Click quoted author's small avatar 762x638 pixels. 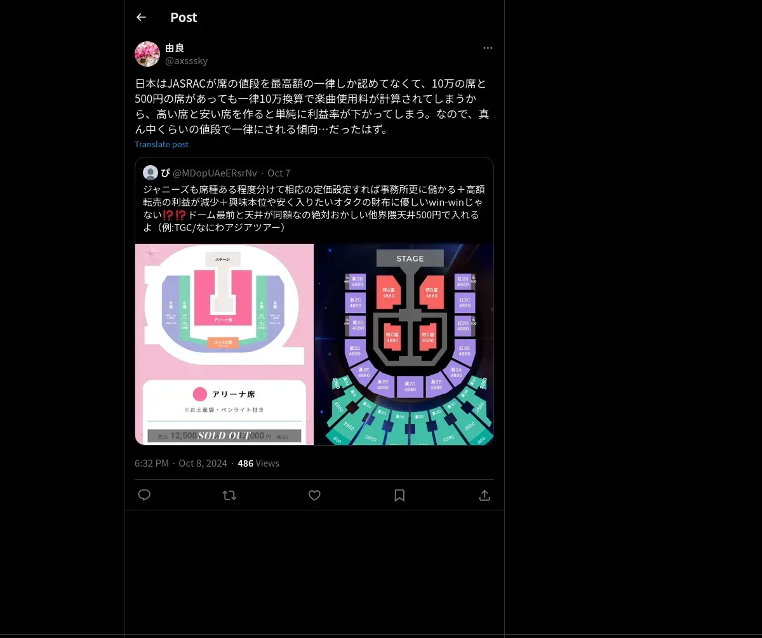[x=150, y=173]
